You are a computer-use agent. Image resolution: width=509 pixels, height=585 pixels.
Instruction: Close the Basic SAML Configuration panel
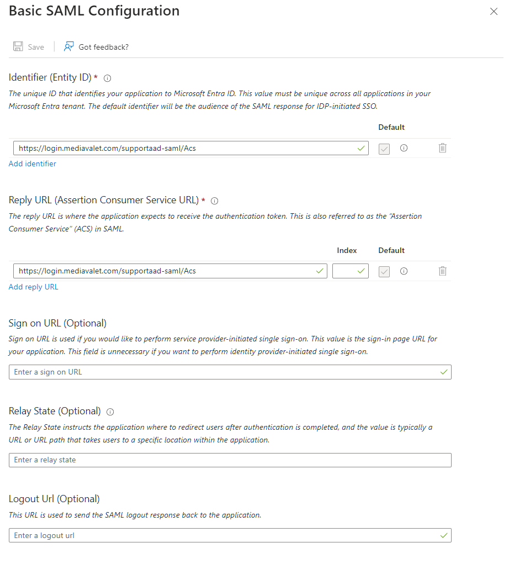[x=494, y=11]
